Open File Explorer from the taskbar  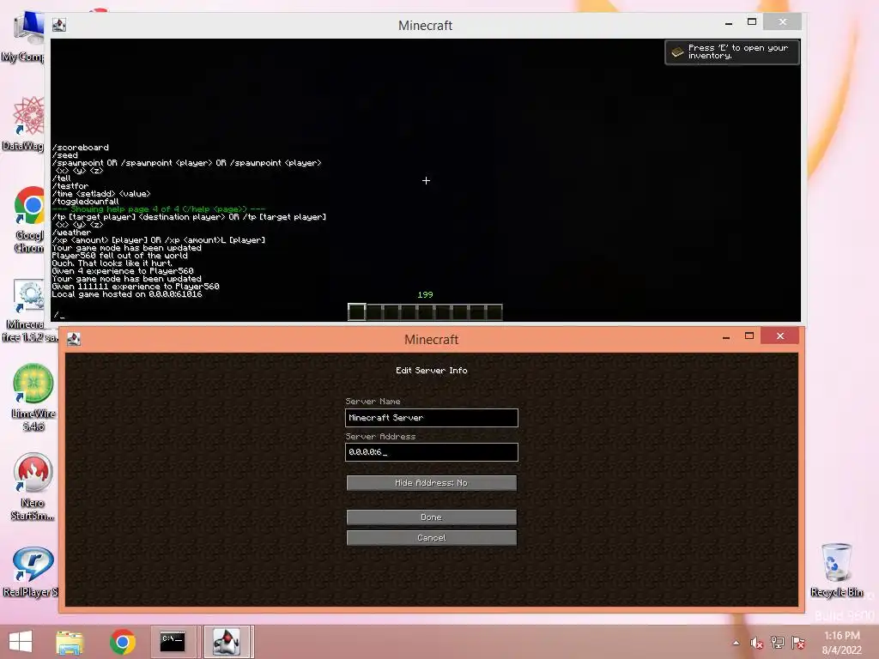70,641
